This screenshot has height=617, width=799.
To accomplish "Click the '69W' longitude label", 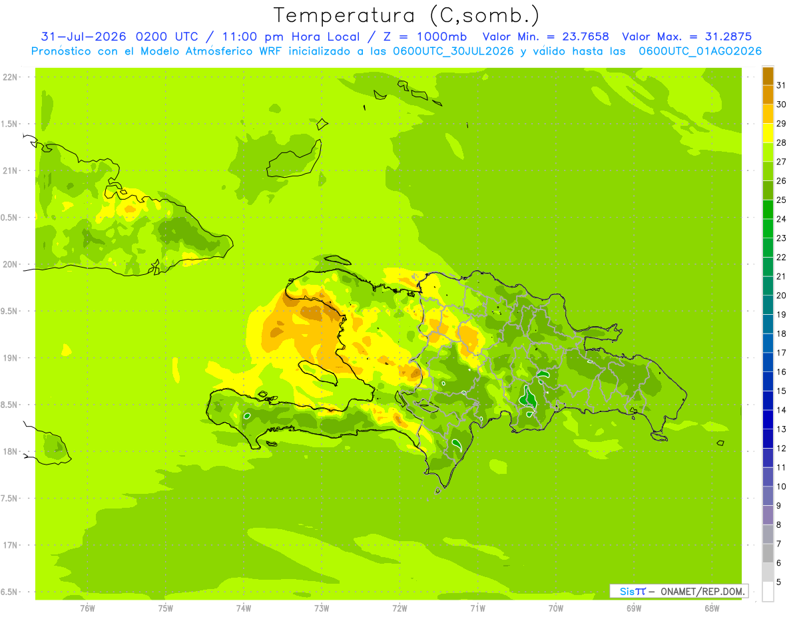I will coord(633,608).
